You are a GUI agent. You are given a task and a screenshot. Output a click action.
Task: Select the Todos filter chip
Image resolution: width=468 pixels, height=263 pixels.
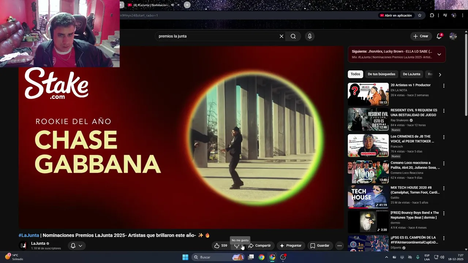tap(355, 74)
